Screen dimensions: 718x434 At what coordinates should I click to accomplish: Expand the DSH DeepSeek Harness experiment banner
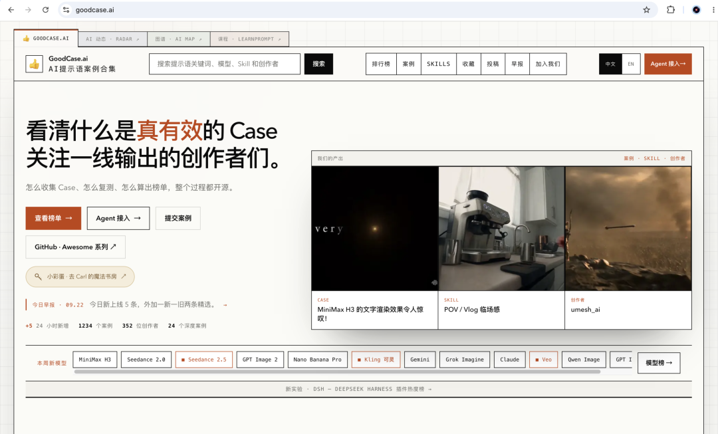coord(358,389)
